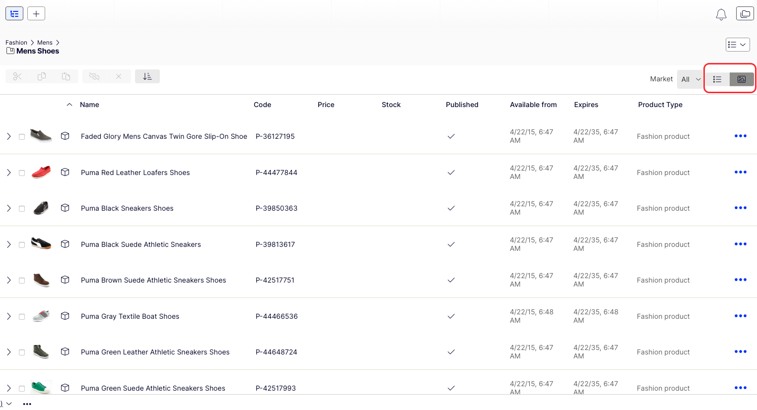Expand the Puma Green Leather Athletic row
This screenshot has width=757, height=410.
pos(8,352)
